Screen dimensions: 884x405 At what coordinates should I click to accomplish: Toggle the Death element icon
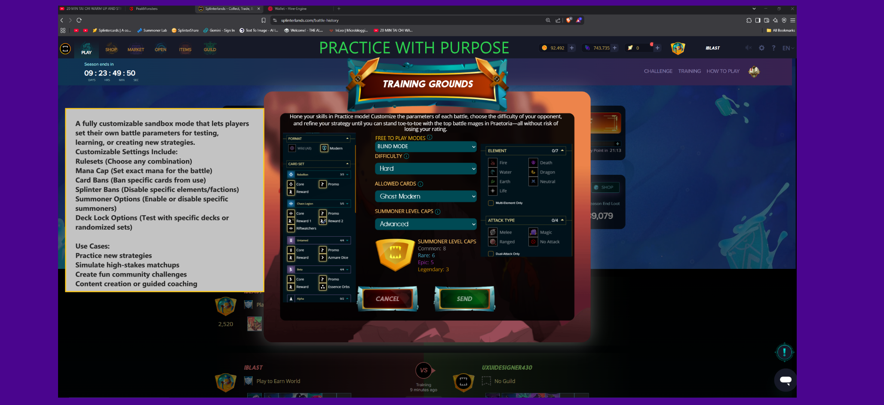point(533,163)
